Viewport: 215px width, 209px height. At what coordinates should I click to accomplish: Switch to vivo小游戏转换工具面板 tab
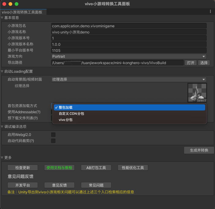[22, 12]
